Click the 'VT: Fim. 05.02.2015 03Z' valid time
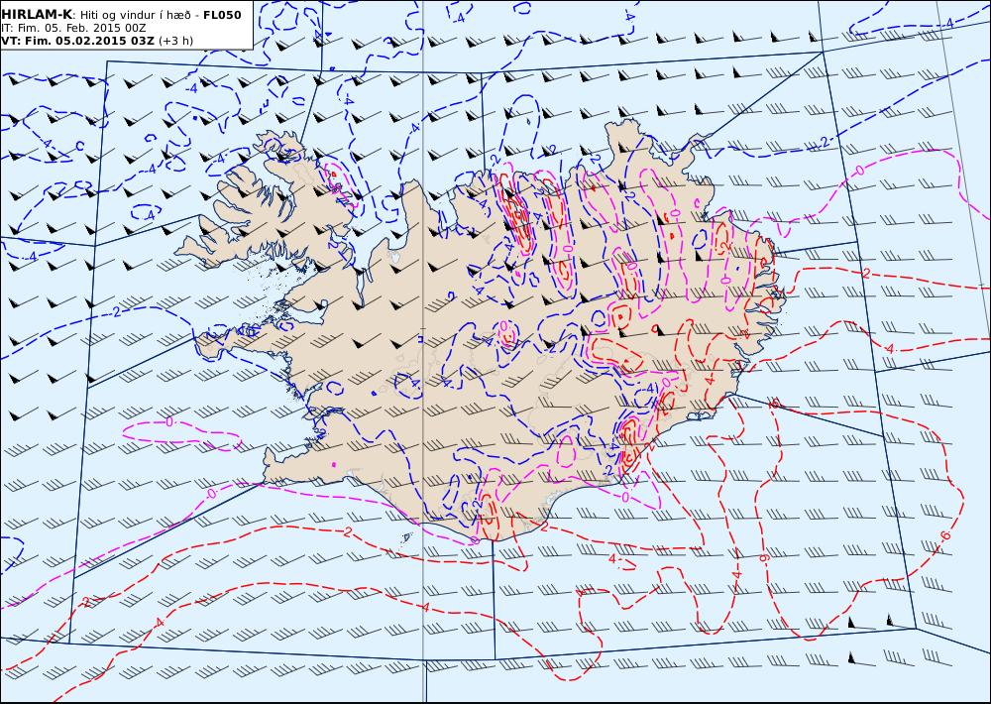This screenshot has height=704, width=991. click(77, 41)
